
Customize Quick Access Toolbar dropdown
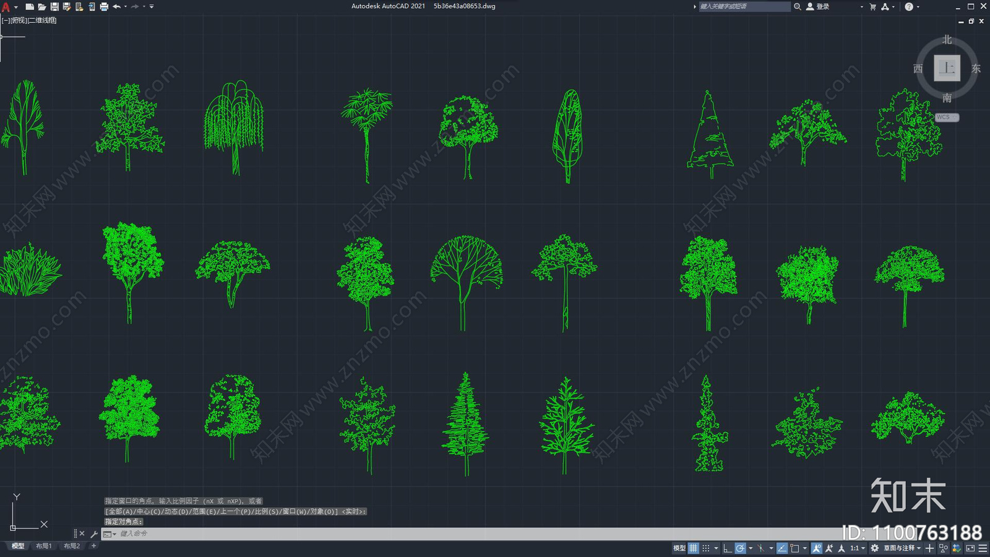[152, 7]
